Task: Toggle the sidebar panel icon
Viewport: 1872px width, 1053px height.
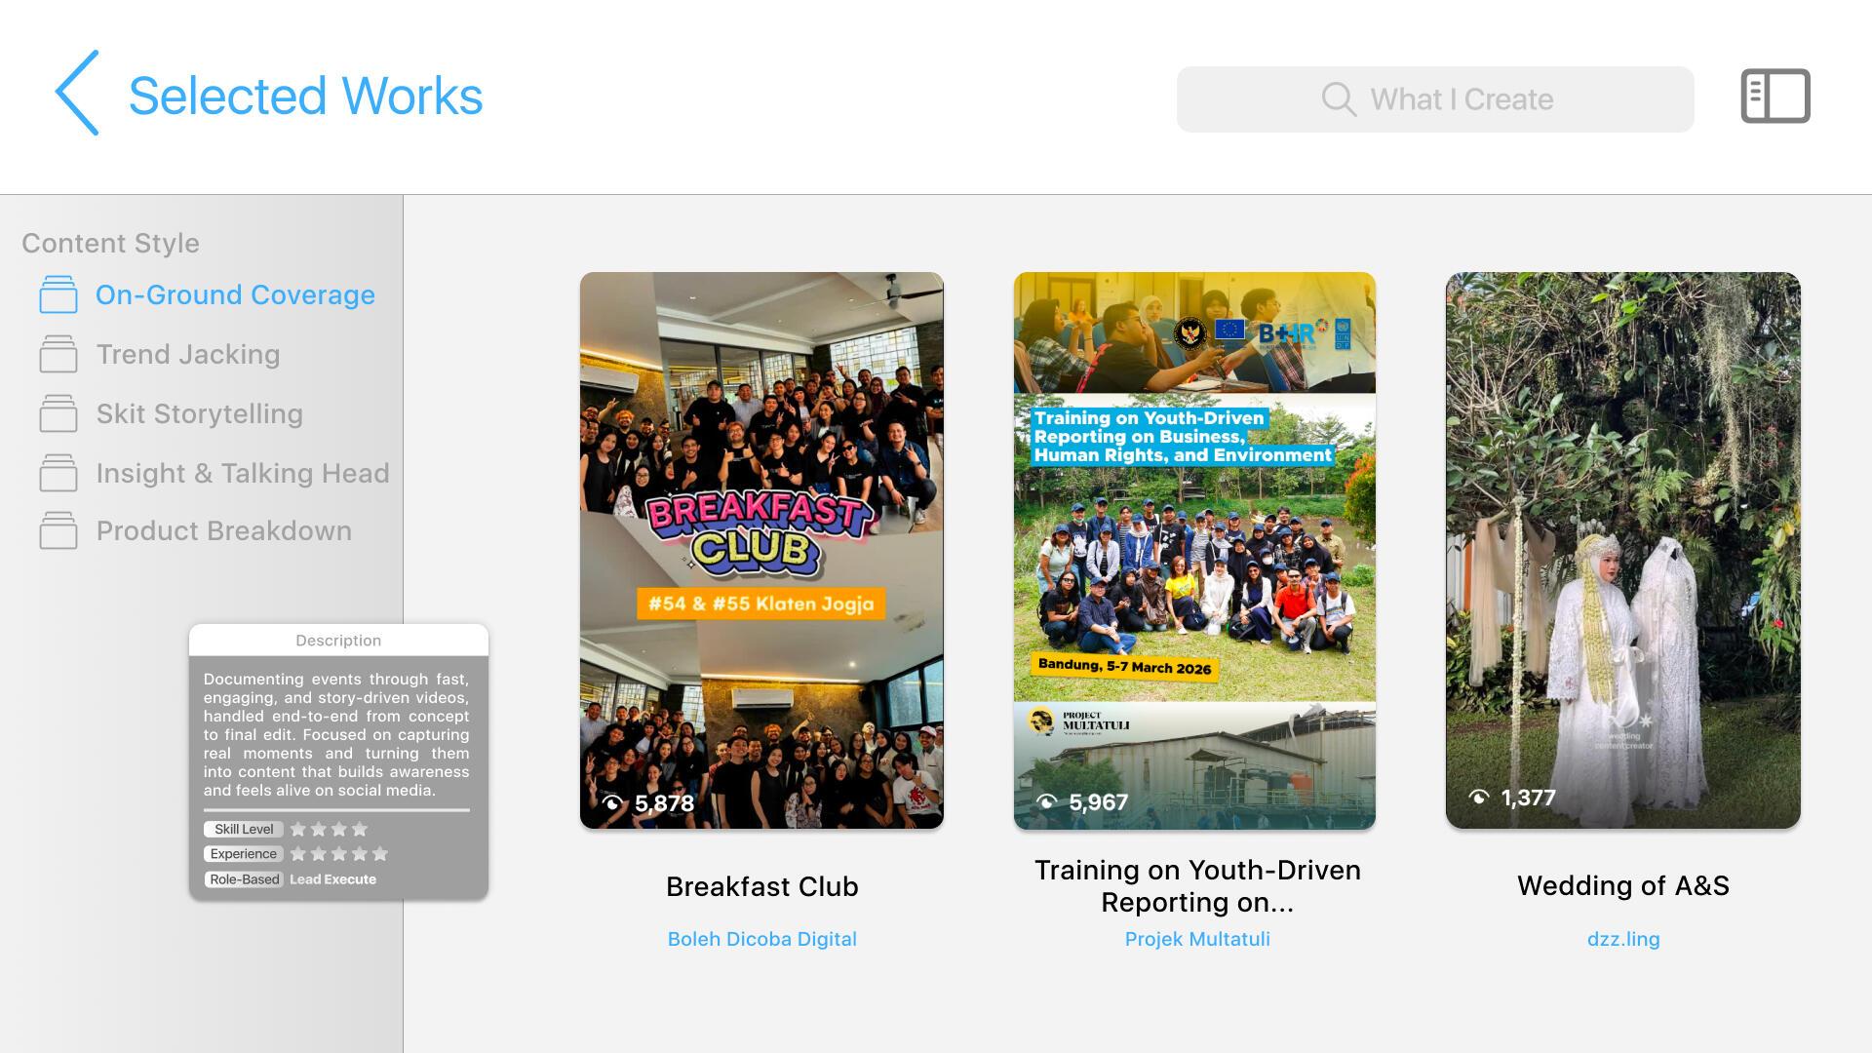Action: pyautogui.click(x=1775, y=97)
